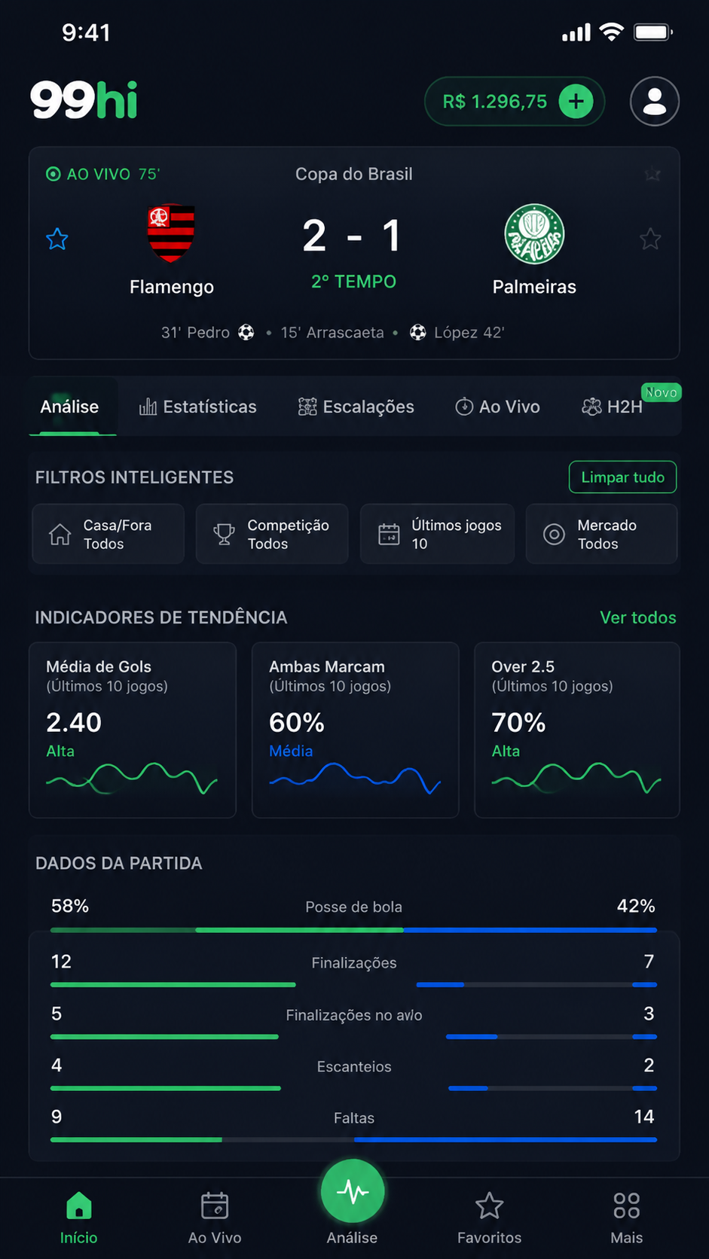
Task: Switch to the Escalações tab
Action: click(356, 407)
